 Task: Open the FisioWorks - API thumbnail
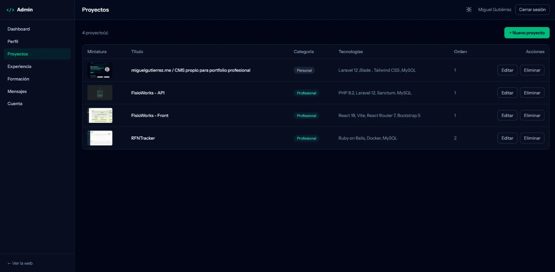pos(100,93)
